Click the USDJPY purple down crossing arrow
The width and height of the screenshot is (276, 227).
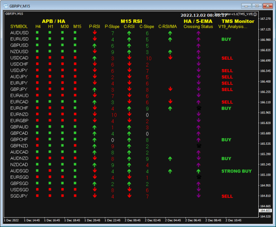(199, 70)
